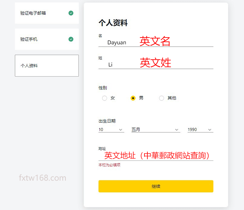Viewport: 244px width, 210px height.
Task: Click the 性别 label
Action: click(x=103, y=88)
